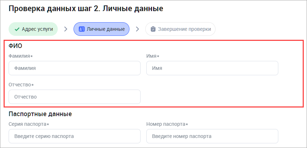
Task: Click the chevron before the Завершение проверки step
Action: click(137, 29)
